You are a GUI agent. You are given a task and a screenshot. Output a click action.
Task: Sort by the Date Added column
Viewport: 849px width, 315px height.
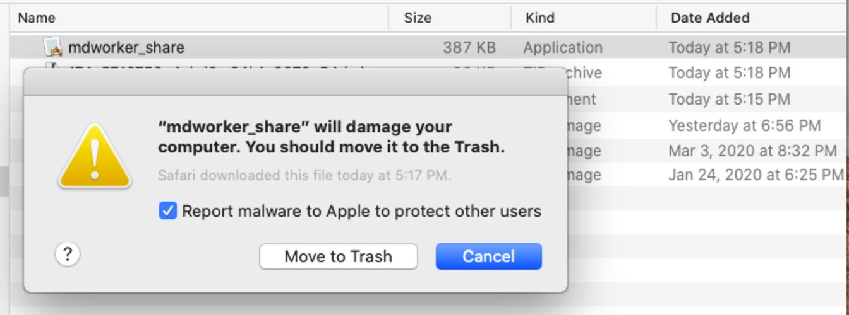pyautogui.click(x=710, y=18)
